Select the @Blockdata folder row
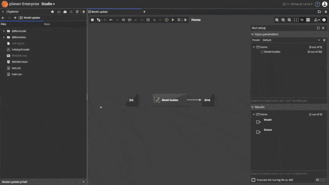The image size is (329, 185). click(x=43, y=37)
